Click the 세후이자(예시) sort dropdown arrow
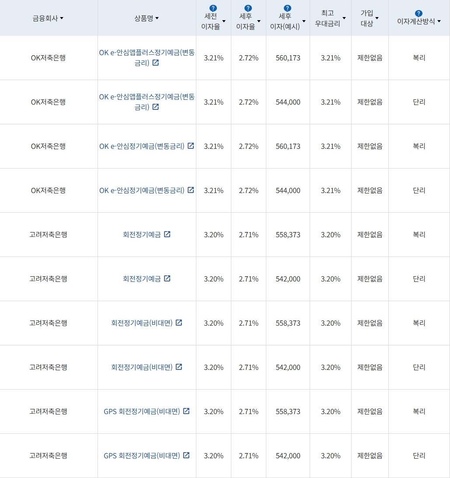 coord(303,21)
